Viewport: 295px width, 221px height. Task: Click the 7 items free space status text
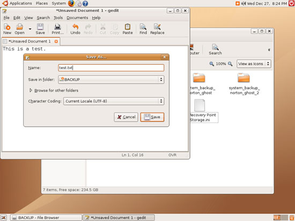coord(71,190)
